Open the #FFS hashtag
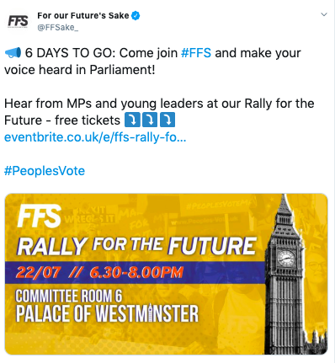The height and width of the screenshot is (363, 335). tap(196, 53)
